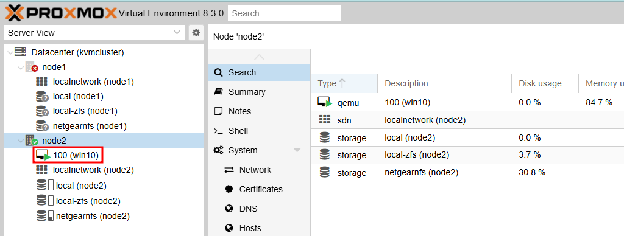Click the 30.8 % disk usage cell
This screenshot has height=236, width=624.
(x=531, y=172)
